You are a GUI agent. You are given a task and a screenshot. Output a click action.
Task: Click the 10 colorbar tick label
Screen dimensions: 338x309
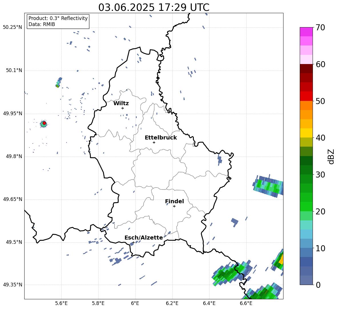click(320, 248)
